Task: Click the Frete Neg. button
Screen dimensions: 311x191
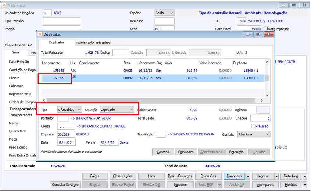Action: pos(291,176)
